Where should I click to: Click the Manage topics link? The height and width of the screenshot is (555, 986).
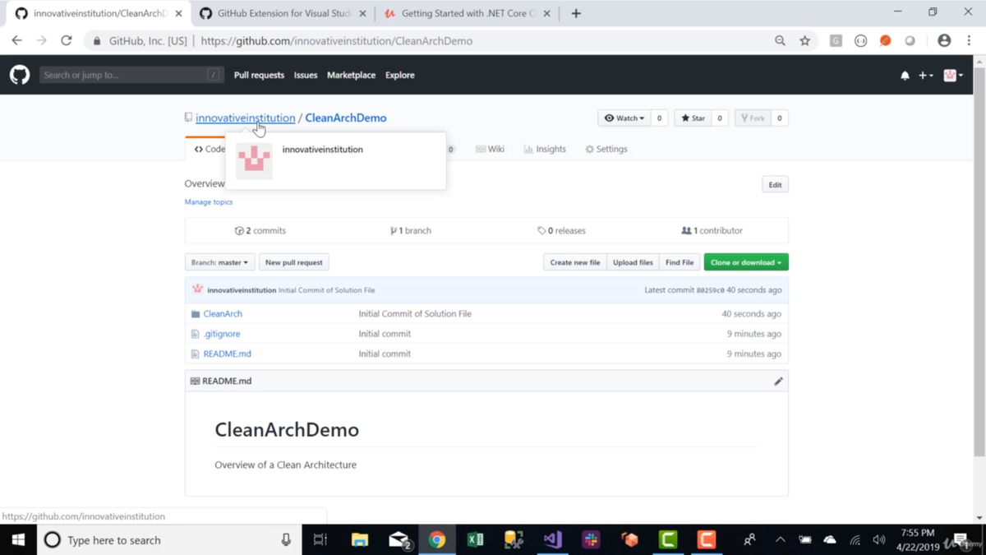click(209, 201)
